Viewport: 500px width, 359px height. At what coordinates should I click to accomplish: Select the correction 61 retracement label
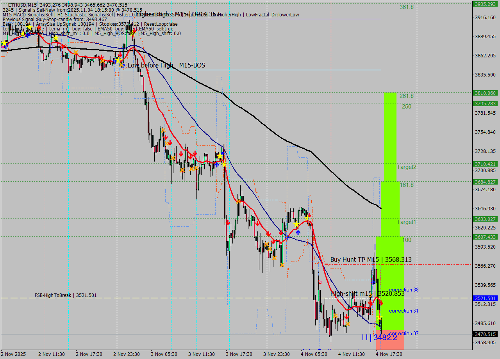[x=403, y=311]
